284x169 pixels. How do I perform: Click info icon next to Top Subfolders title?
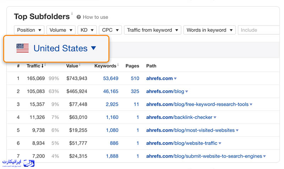pos(72,15)
